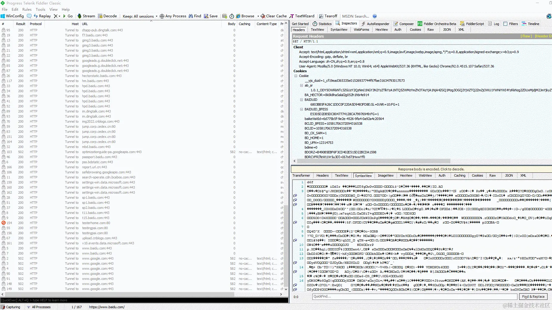The width and height of the screenshot is (552, 310).
Task: Open the Rules menu
Action: coord(27,9)
